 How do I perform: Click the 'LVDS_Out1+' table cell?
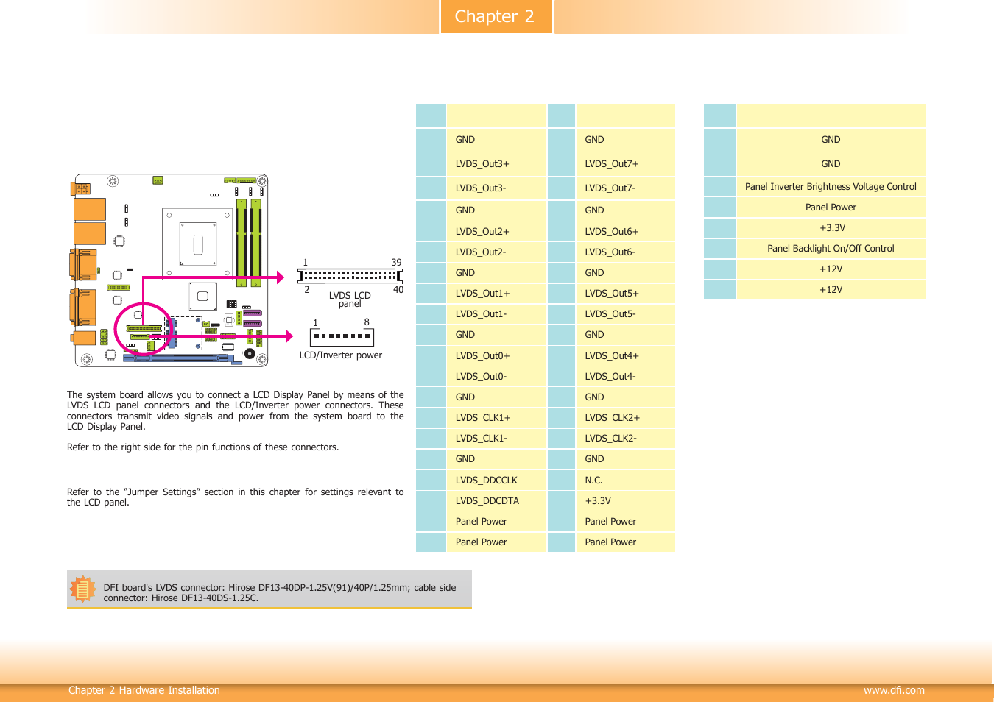(x=496, y=294)
